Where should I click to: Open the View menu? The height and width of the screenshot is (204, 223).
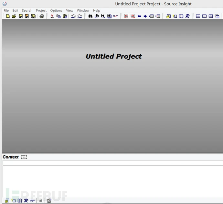pyautogui.click(x=69, y=11)
